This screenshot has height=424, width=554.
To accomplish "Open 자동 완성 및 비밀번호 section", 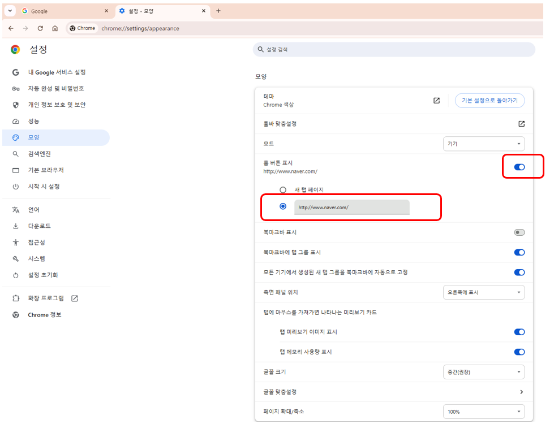I will coord(57,89).
